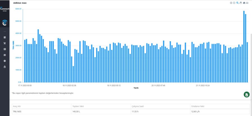
Task: Toggle the selection zoom magnifier tool
Action: pyautogui.click(x=237, y=3)
